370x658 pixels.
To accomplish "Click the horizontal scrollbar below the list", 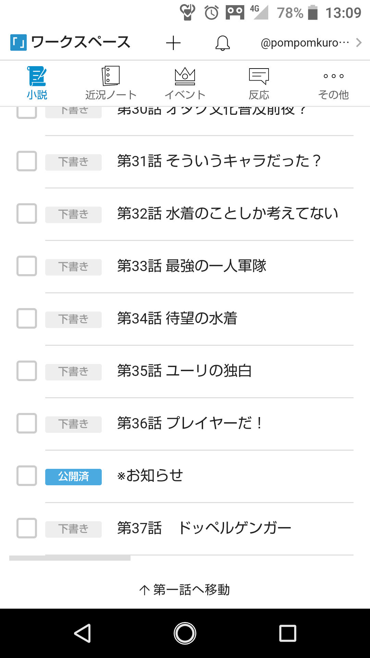I will 70,558.
